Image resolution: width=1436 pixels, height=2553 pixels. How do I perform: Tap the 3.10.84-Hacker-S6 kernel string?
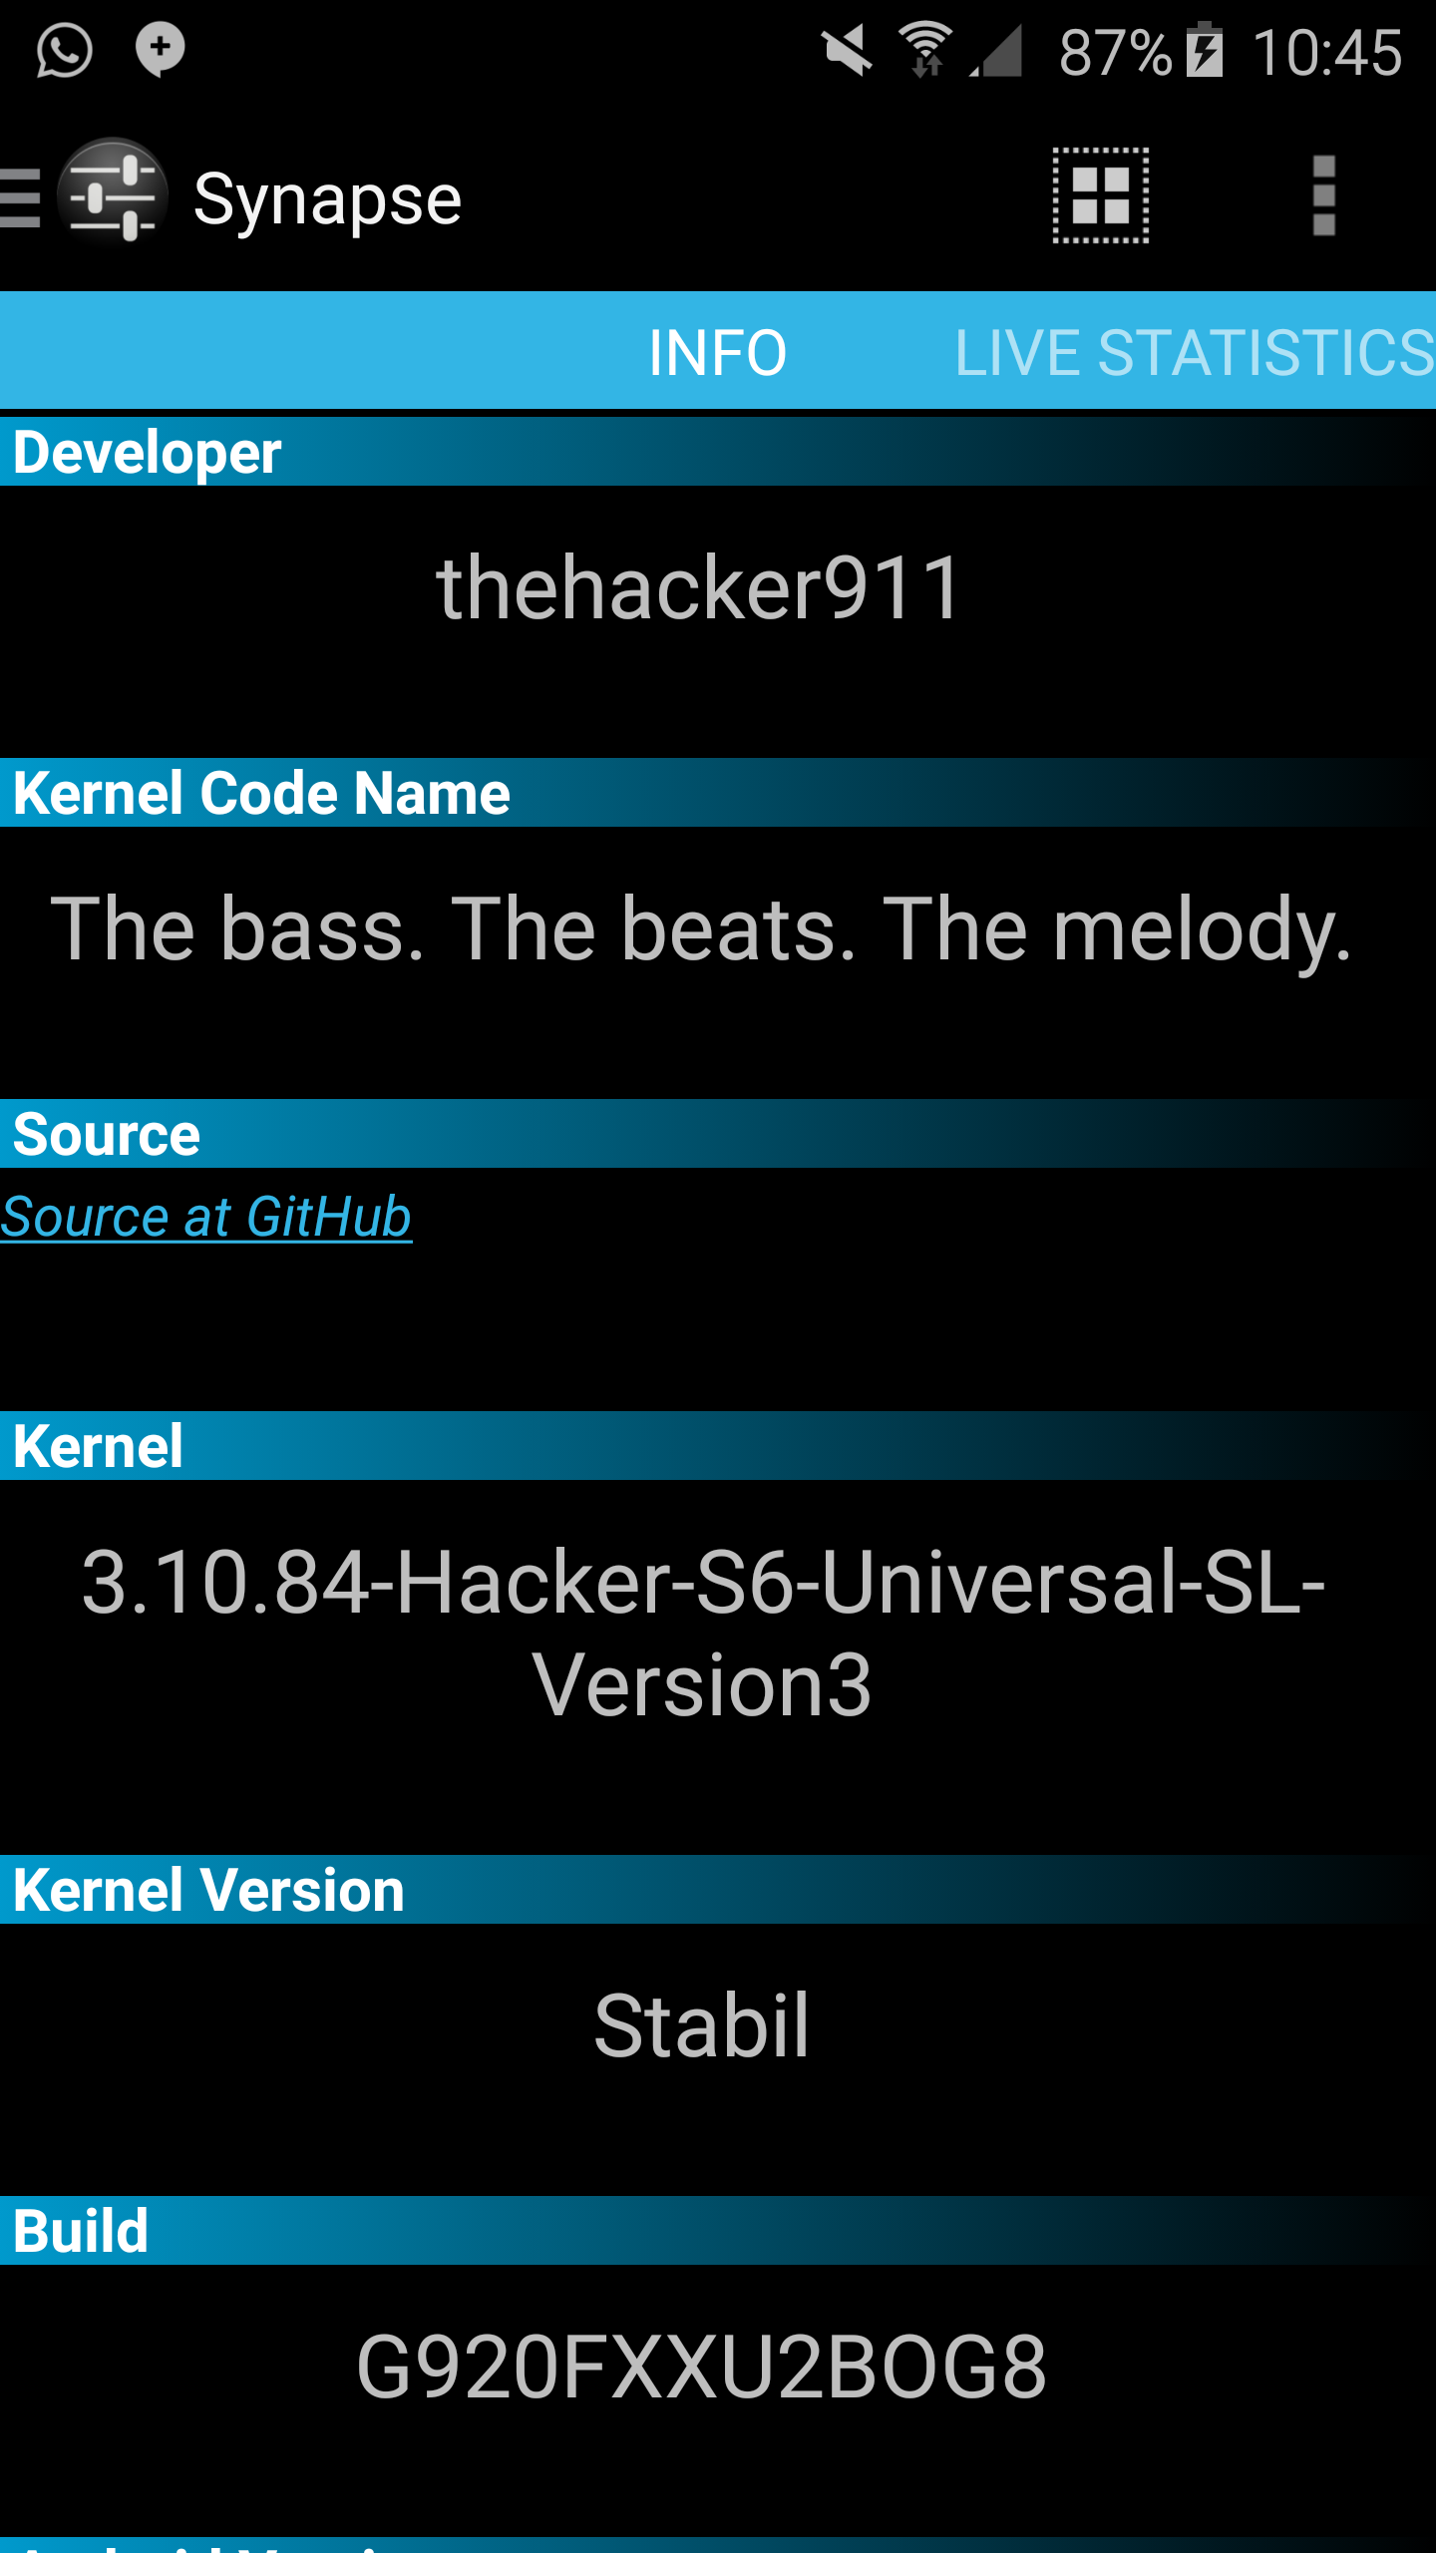(x=703, y=1634)
